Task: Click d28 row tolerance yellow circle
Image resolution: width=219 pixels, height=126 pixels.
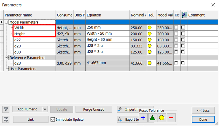Action: click(150, 63)
